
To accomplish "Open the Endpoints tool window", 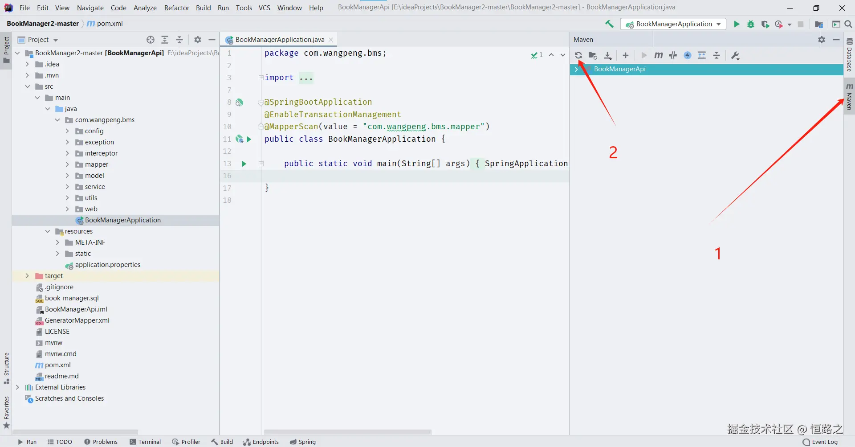I will tap(261, 442).
